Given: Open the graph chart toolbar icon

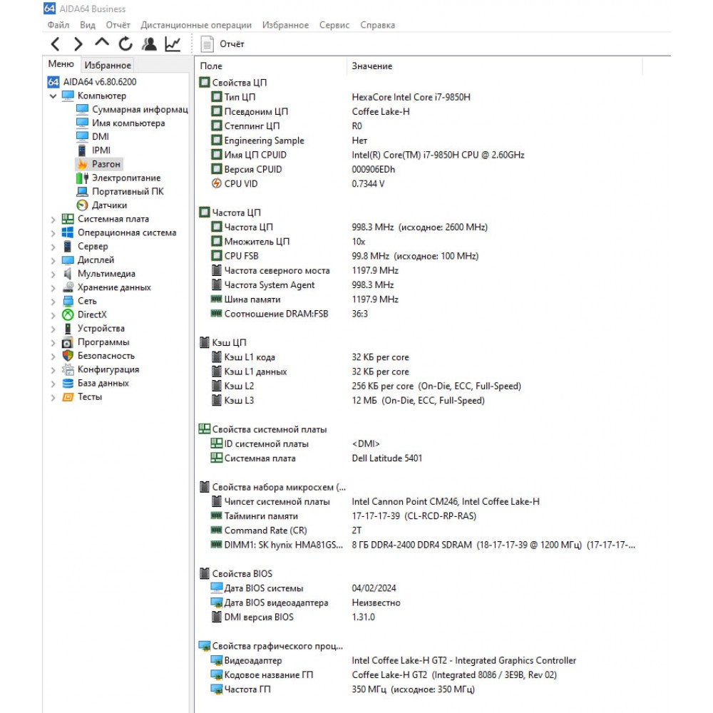Looking at the screenshot, I should click(173, 44).
